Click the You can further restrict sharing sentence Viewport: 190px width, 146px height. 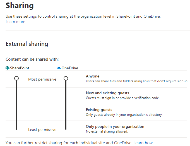69,143
